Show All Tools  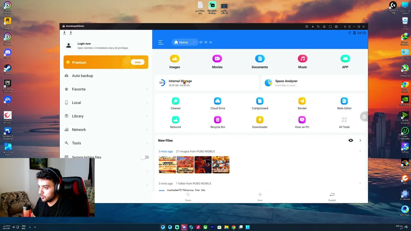click(344, 123)
